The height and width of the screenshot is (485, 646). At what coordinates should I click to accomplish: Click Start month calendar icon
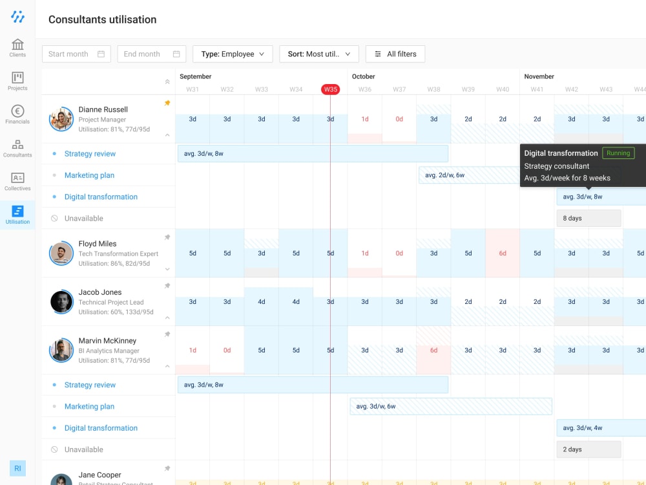point(101,54)
